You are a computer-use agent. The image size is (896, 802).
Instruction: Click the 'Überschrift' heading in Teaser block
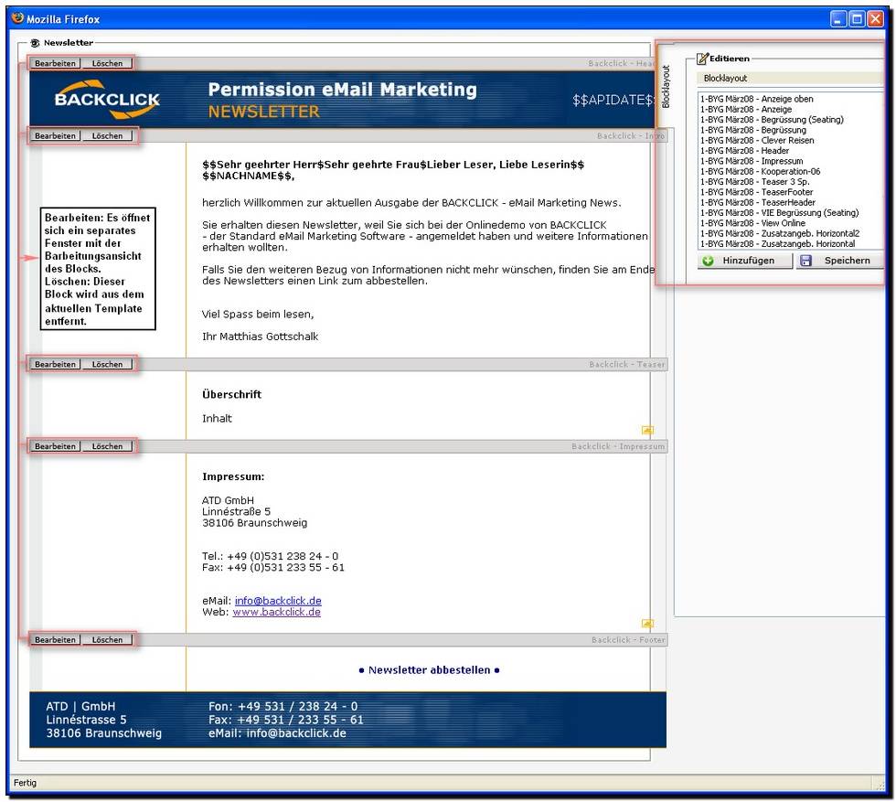tap(231, 394)
